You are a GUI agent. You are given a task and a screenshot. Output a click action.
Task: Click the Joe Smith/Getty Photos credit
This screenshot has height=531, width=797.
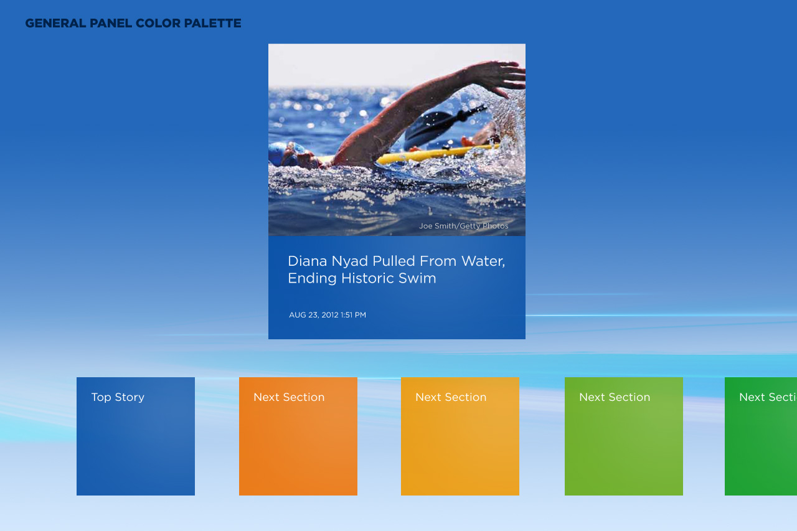[x=463, y=226]
